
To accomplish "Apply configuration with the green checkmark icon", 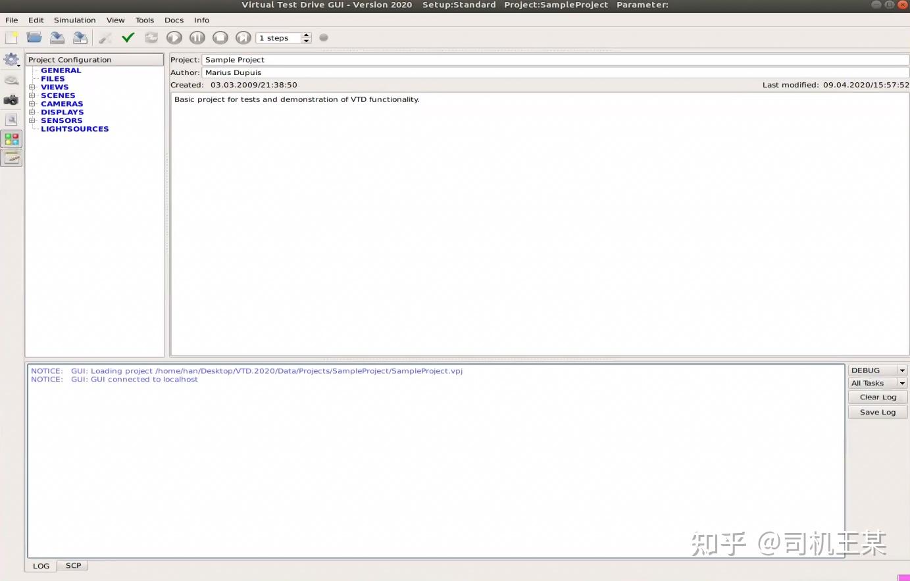I will coord(128,38).
